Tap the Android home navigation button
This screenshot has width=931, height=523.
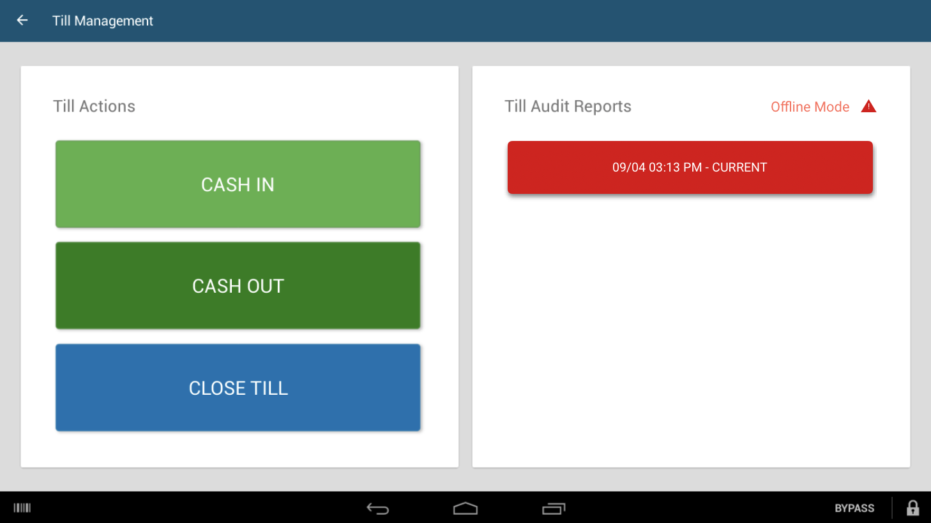pyautogui.click(x=465, y=508)
